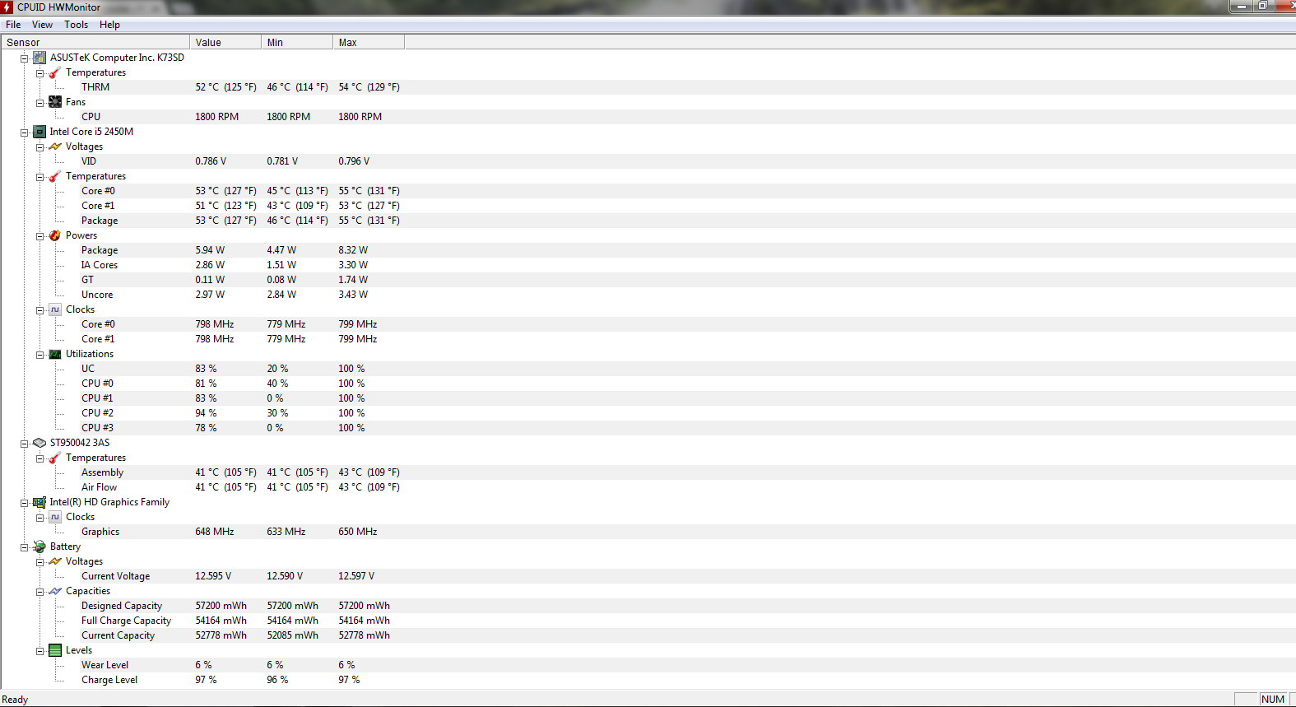Open the Help menu
Image resolution: width=1296 pixels, height=707 pixels.
109,25
